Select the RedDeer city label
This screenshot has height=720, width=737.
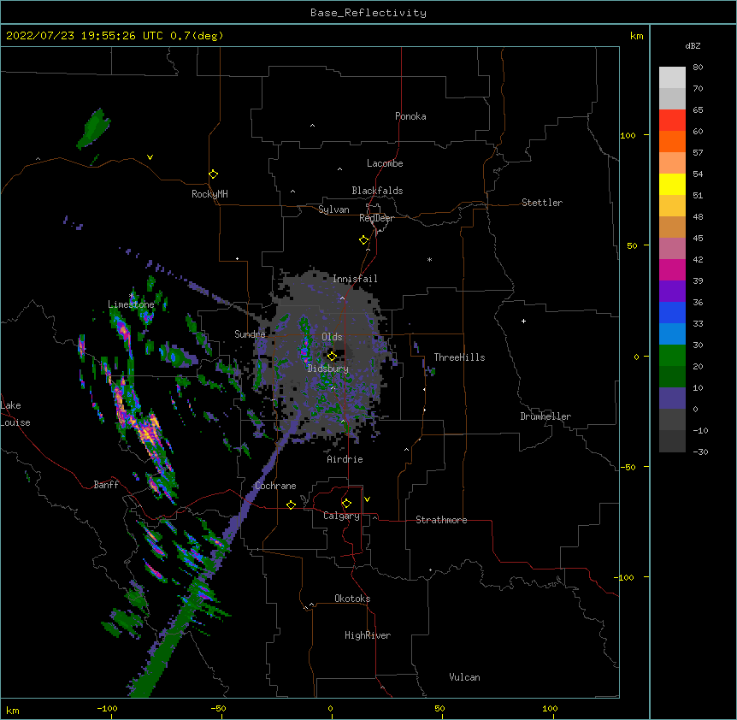(376, 218)
